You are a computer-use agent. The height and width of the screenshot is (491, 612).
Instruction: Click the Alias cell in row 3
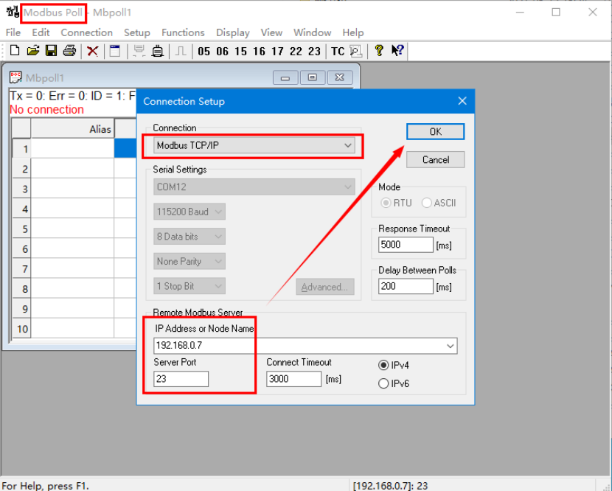click(72, 189)
